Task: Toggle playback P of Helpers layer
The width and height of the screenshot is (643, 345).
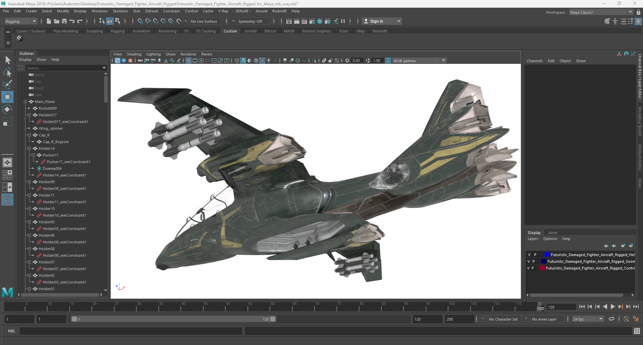Action: coord(535,255)
